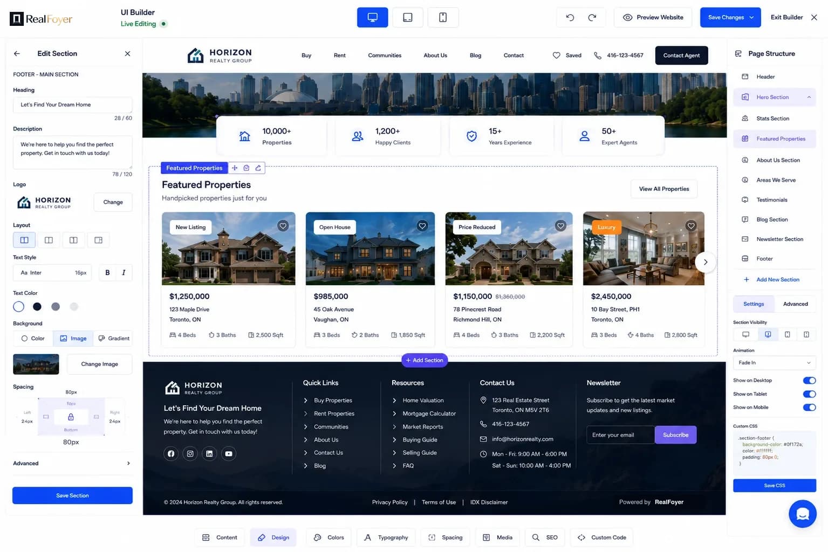Open the Content tab
828x552 pixels.
220,537
